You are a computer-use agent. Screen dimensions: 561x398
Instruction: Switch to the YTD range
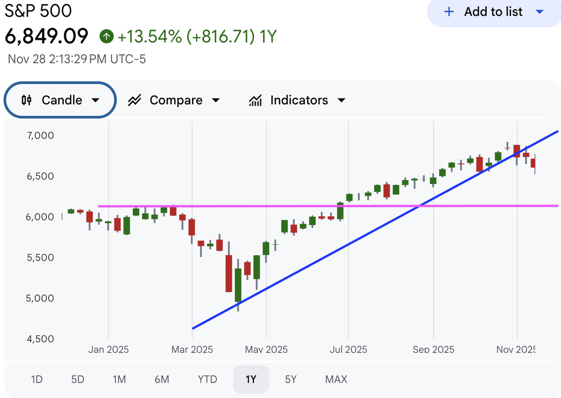(x=207, y=379)
